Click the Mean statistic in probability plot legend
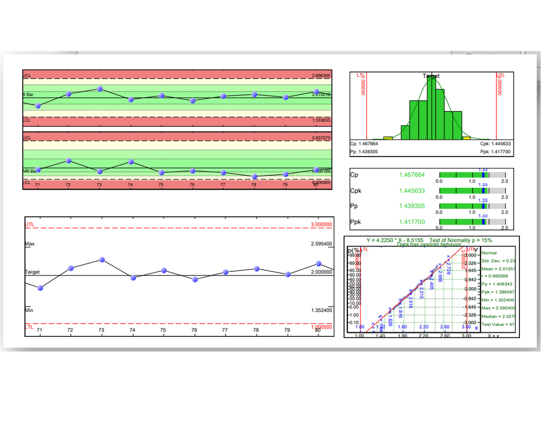Image resolution: width=541 pixels, height=421 pixels. (498, 269)
